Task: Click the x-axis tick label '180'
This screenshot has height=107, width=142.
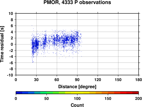Action: click(x=139, y=80)
